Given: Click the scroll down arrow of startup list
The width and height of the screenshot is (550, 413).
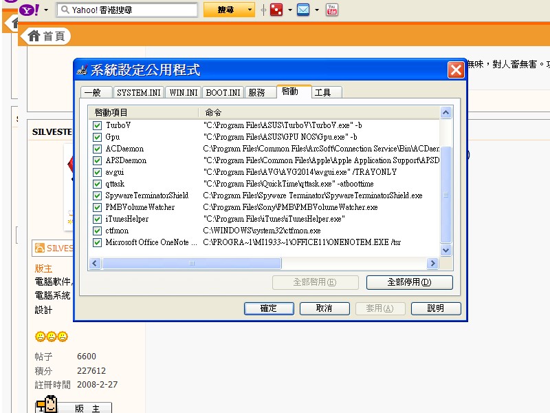Looking at the screenshot, I should pos(445,251).
